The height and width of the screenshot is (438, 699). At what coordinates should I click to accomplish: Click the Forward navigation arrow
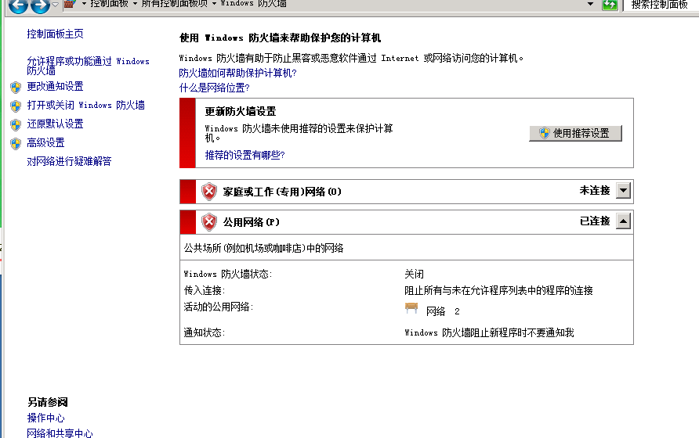(40, 5)
